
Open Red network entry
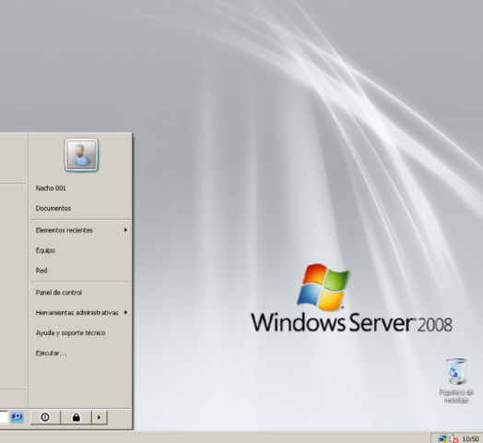click(x=41, y=270)
